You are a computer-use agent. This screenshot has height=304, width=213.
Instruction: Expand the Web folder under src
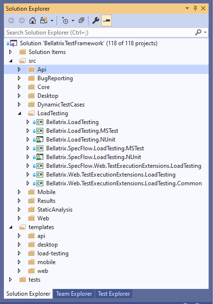tap(19, 218)
